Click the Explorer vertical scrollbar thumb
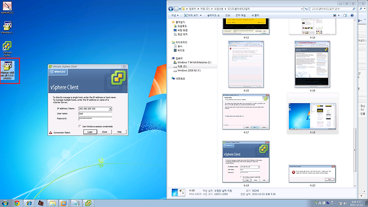The height and width of the screenshot is (207, 368). pos(355,150)
